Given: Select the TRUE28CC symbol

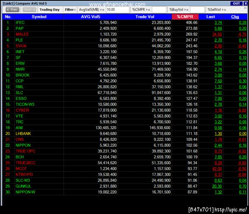Looking at the screenshot, I should coord(25,163).
